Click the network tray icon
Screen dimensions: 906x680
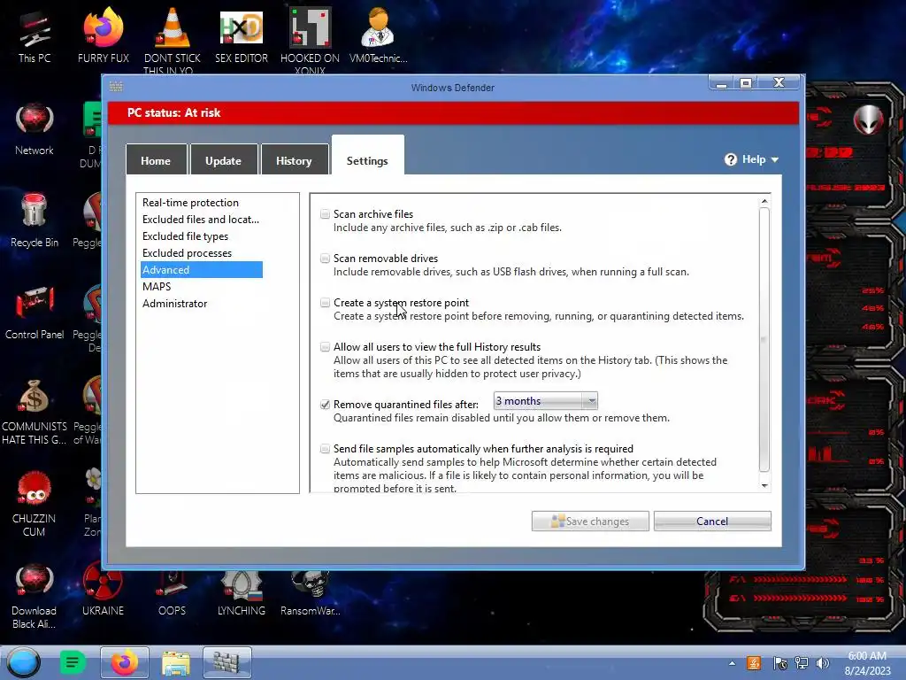point(802,663)
